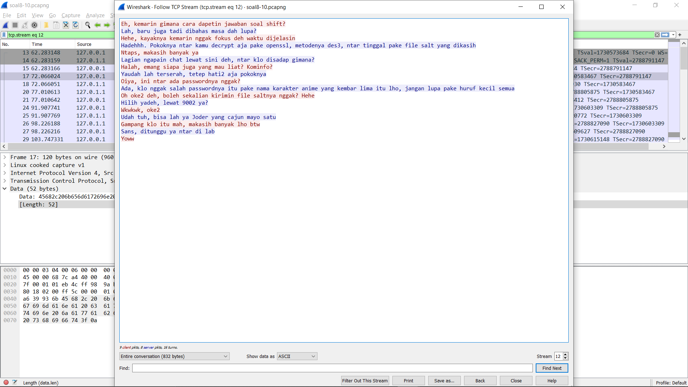Expand the Linux cooked capture v1 node
The image size is (688, 387).
point(5,165)
